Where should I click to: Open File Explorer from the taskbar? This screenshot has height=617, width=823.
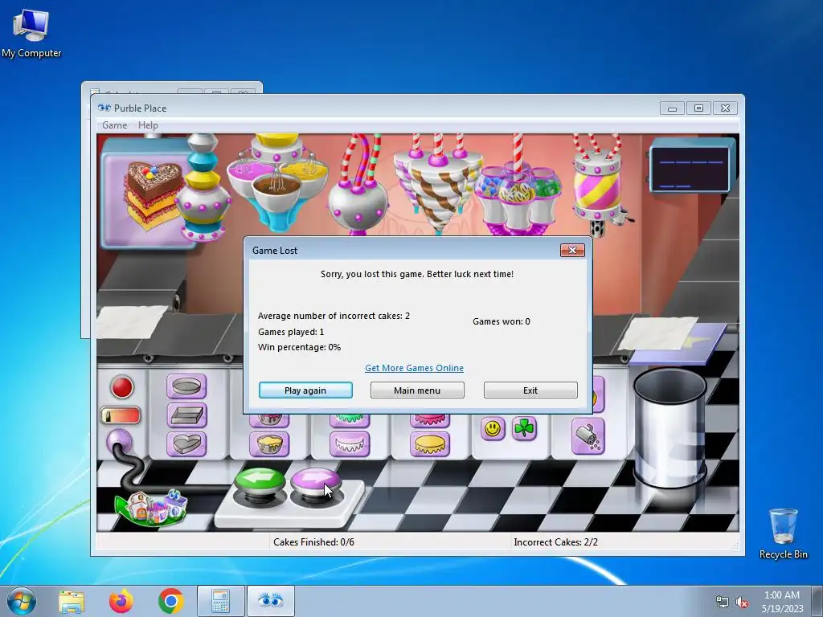(72, 601)
